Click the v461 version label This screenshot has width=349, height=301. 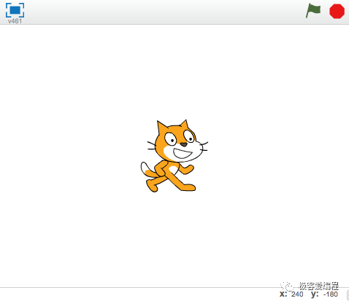[15, 21]
